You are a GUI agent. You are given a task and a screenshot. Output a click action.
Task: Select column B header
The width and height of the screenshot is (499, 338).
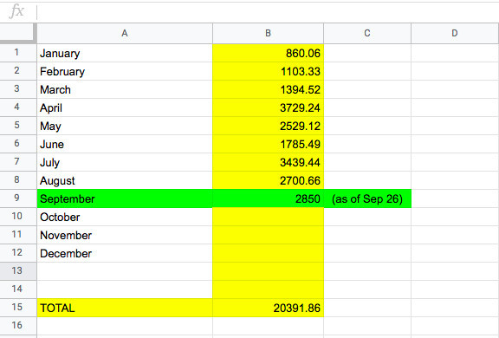[269, 34]
